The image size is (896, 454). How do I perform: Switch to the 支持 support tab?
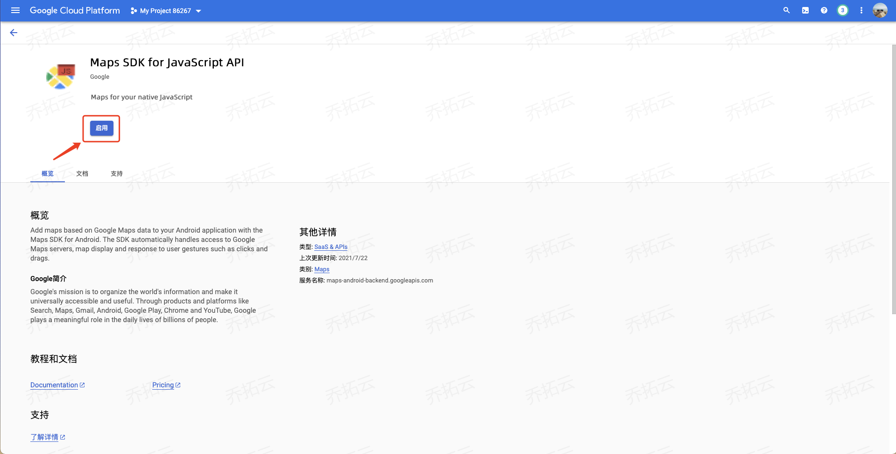(x=117, y=173)
